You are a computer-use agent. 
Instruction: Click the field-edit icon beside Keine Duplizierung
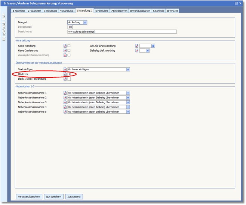click(x=65, y=50)
